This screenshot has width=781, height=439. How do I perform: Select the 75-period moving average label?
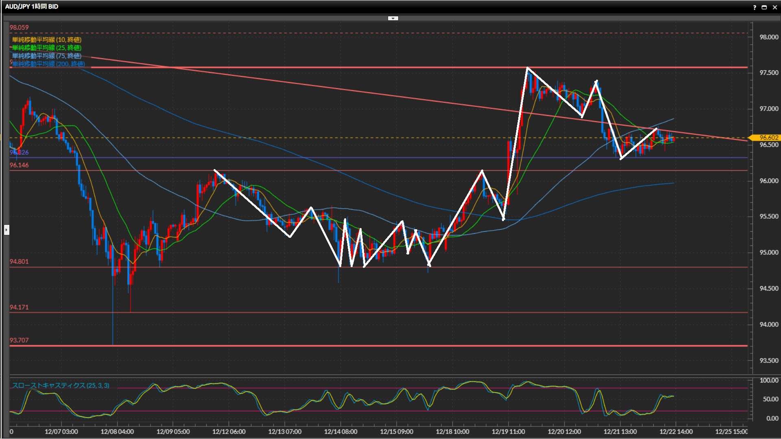47,56
